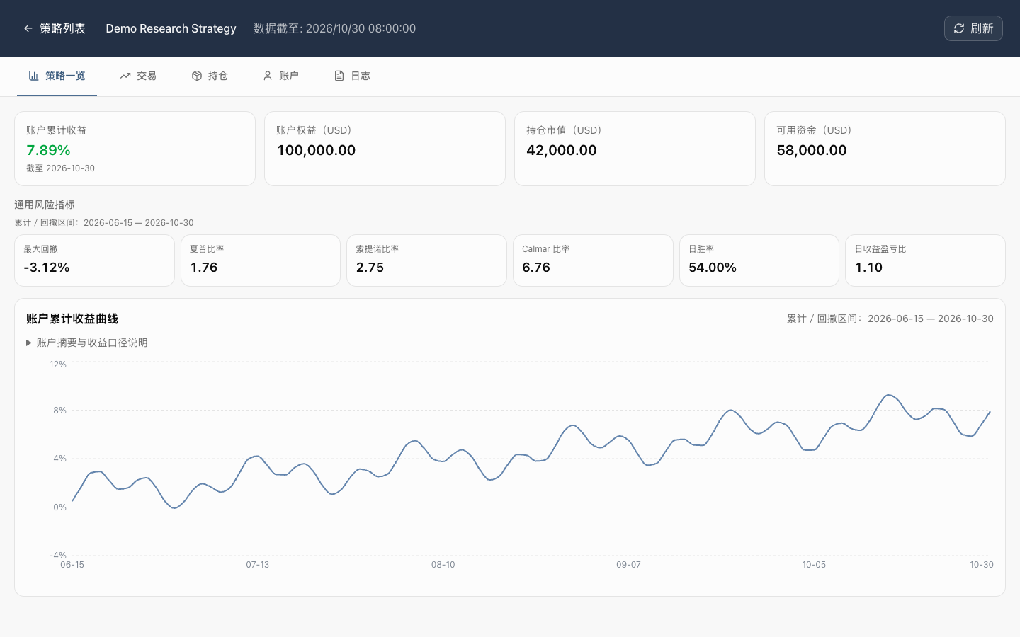Select the 账户累计收益 7.89% value
The height and width of the screenshot is (637, 1020).
48,150
